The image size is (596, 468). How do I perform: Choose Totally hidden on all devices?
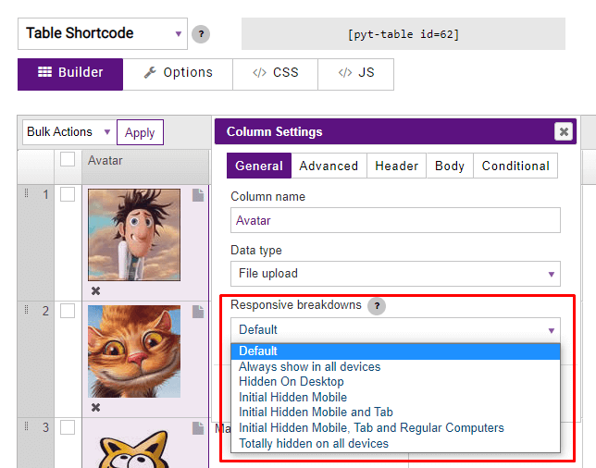point(395,444)
